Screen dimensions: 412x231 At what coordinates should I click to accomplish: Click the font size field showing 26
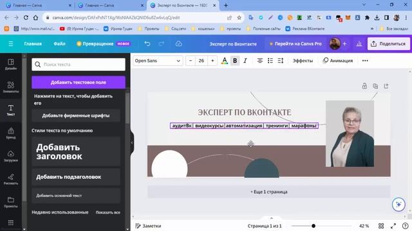tap(201, 61)
